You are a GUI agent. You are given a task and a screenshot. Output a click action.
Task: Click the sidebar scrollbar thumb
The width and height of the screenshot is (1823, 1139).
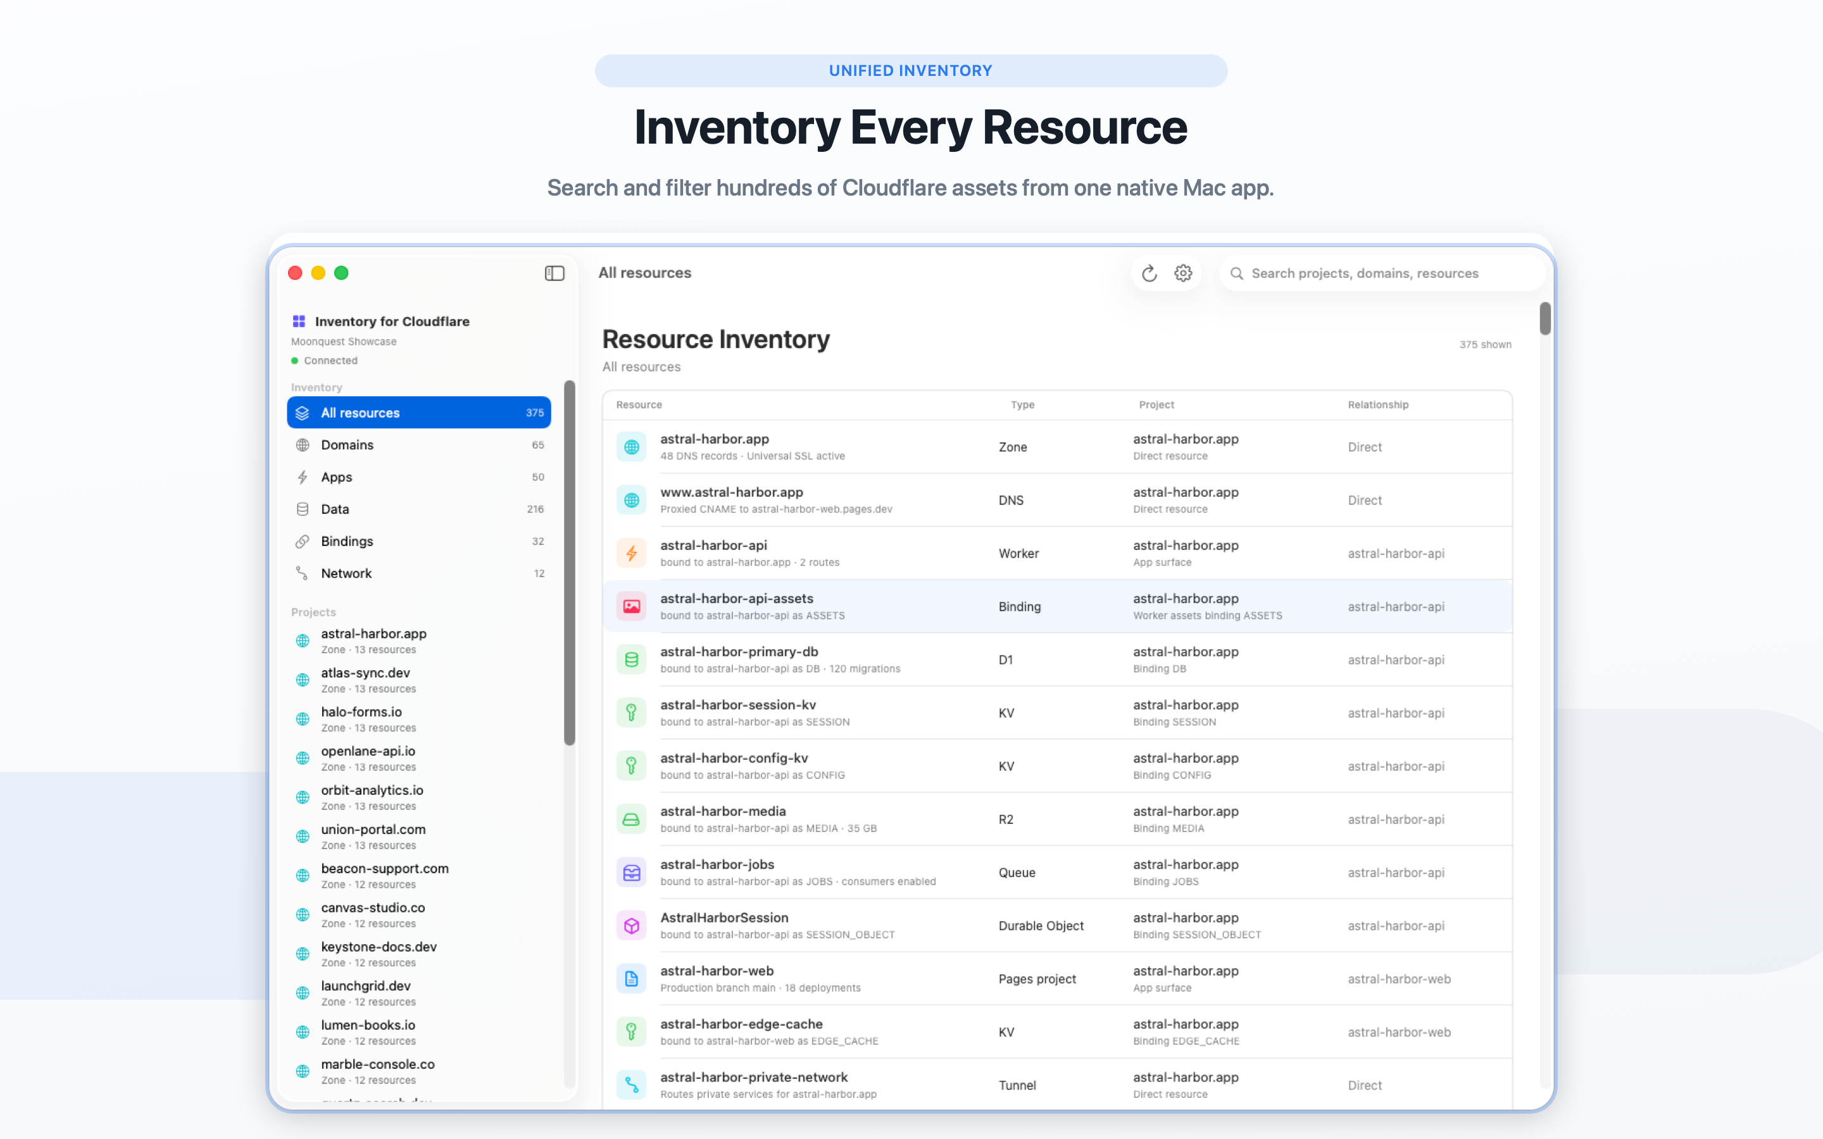tap(570, 563)
